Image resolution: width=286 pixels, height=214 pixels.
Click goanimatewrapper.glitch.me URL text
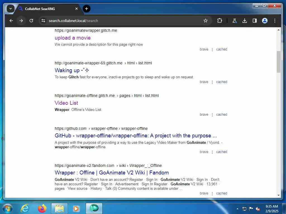tap(86, 30)
